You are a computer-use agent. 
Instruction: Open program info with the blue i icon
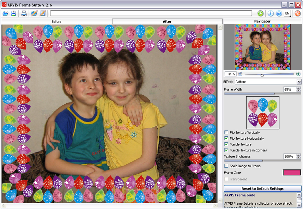pyautogui.click(x=271, y=13)
